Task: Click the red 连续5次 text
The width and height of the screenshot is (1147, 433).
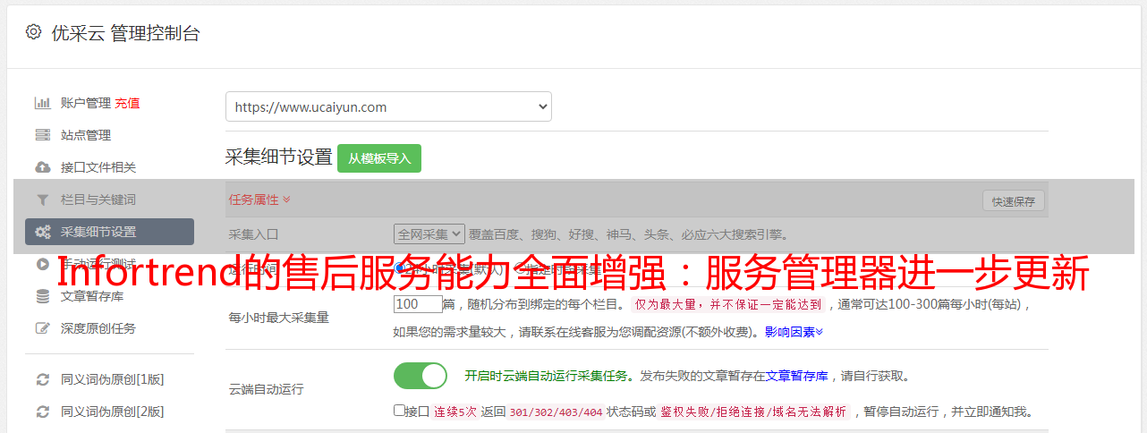Action: click(x=455, y=412)
